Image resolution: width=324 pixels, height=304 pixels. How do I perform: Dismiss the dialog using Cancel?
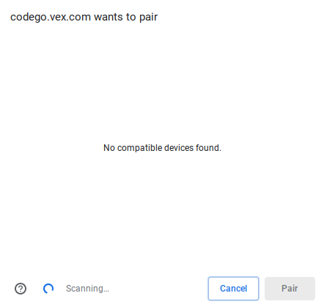tap(233, 289)
